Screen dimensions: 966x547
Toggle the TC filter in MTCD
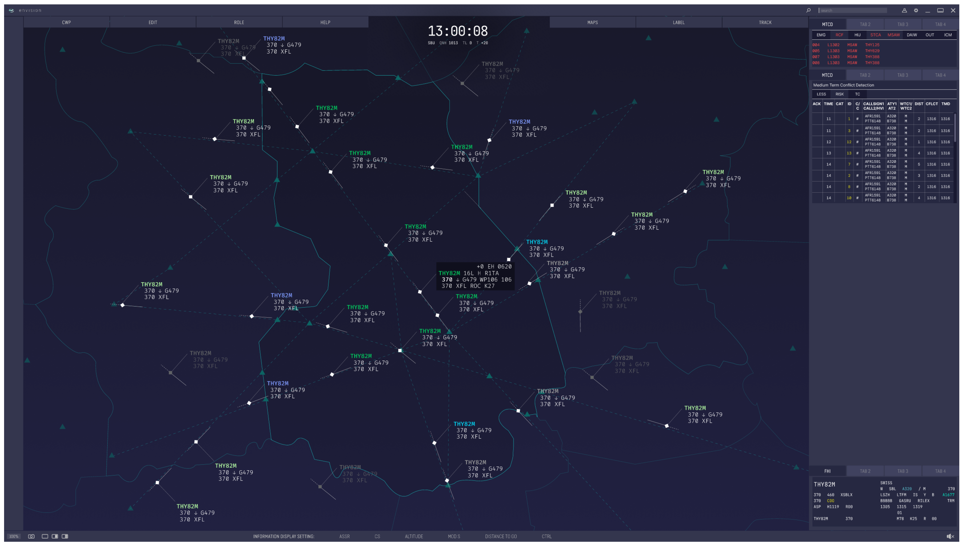pyautogui.click(x=858, y=94)
